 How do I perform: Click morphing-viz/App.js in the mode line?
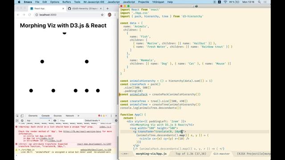151,154
